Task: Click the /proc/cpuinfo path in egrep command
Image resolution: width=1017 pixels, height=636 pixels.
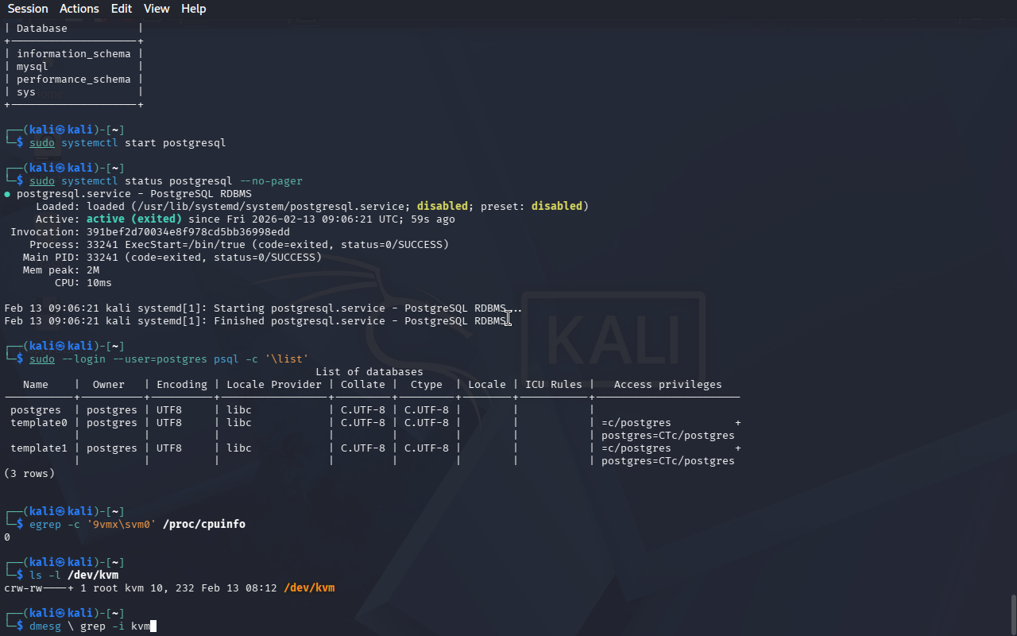Action: [203, 525]
